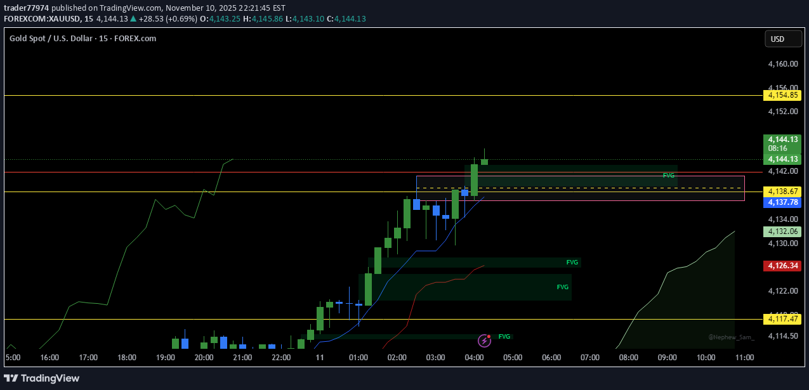Viewport: 809px width, 390px height.
Task: Click the blue 4,137.78 price label
Action: pos(782,202)
